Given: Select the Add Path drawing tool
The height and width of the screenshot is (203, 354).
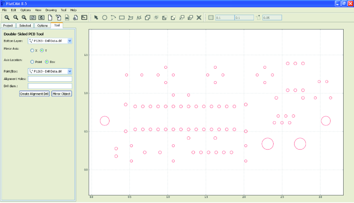Looking at the screenshot, I should (x=139, y=18).
